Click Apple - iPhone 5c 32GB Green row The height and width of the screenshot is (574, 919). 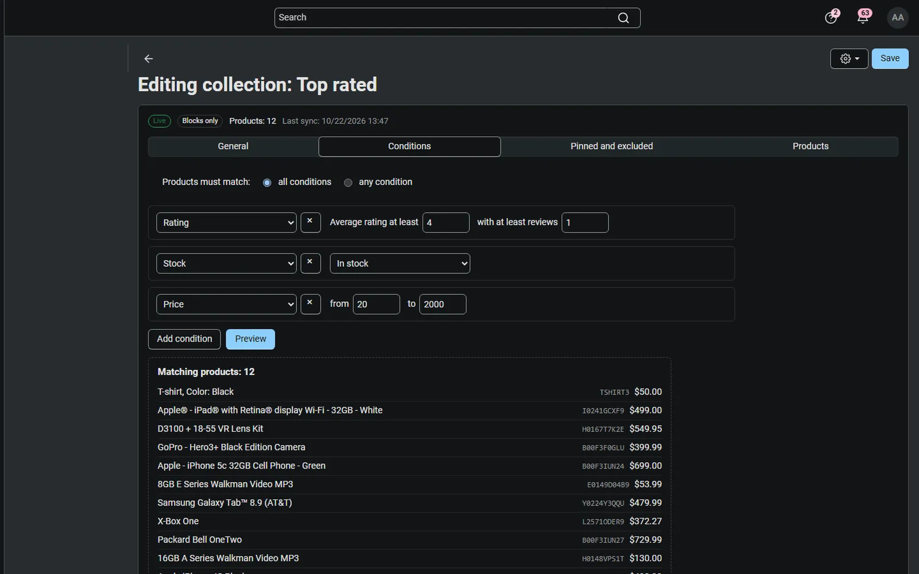(410, 466)
